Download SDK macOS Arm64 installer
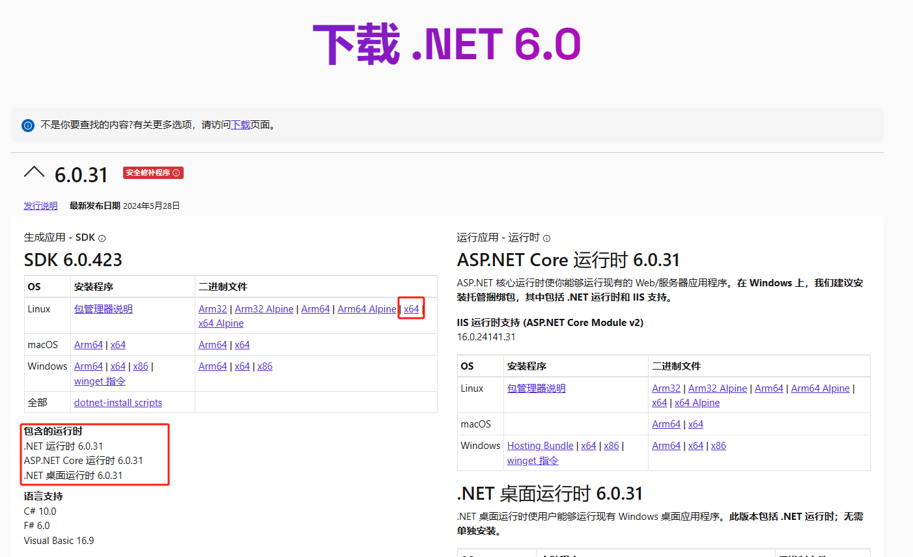This screenshot has height=557, width=913. coord(89,345)
